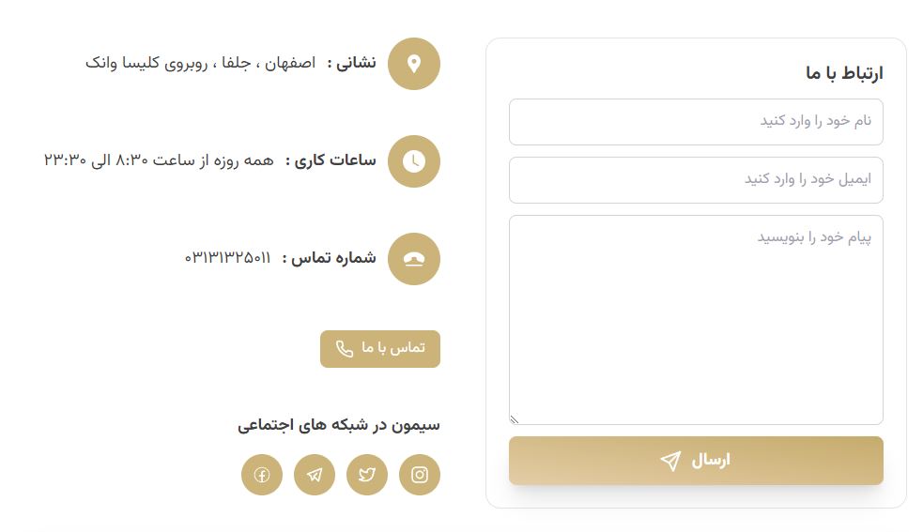
Task: Click the working hours text
Action: pos(159,160)
